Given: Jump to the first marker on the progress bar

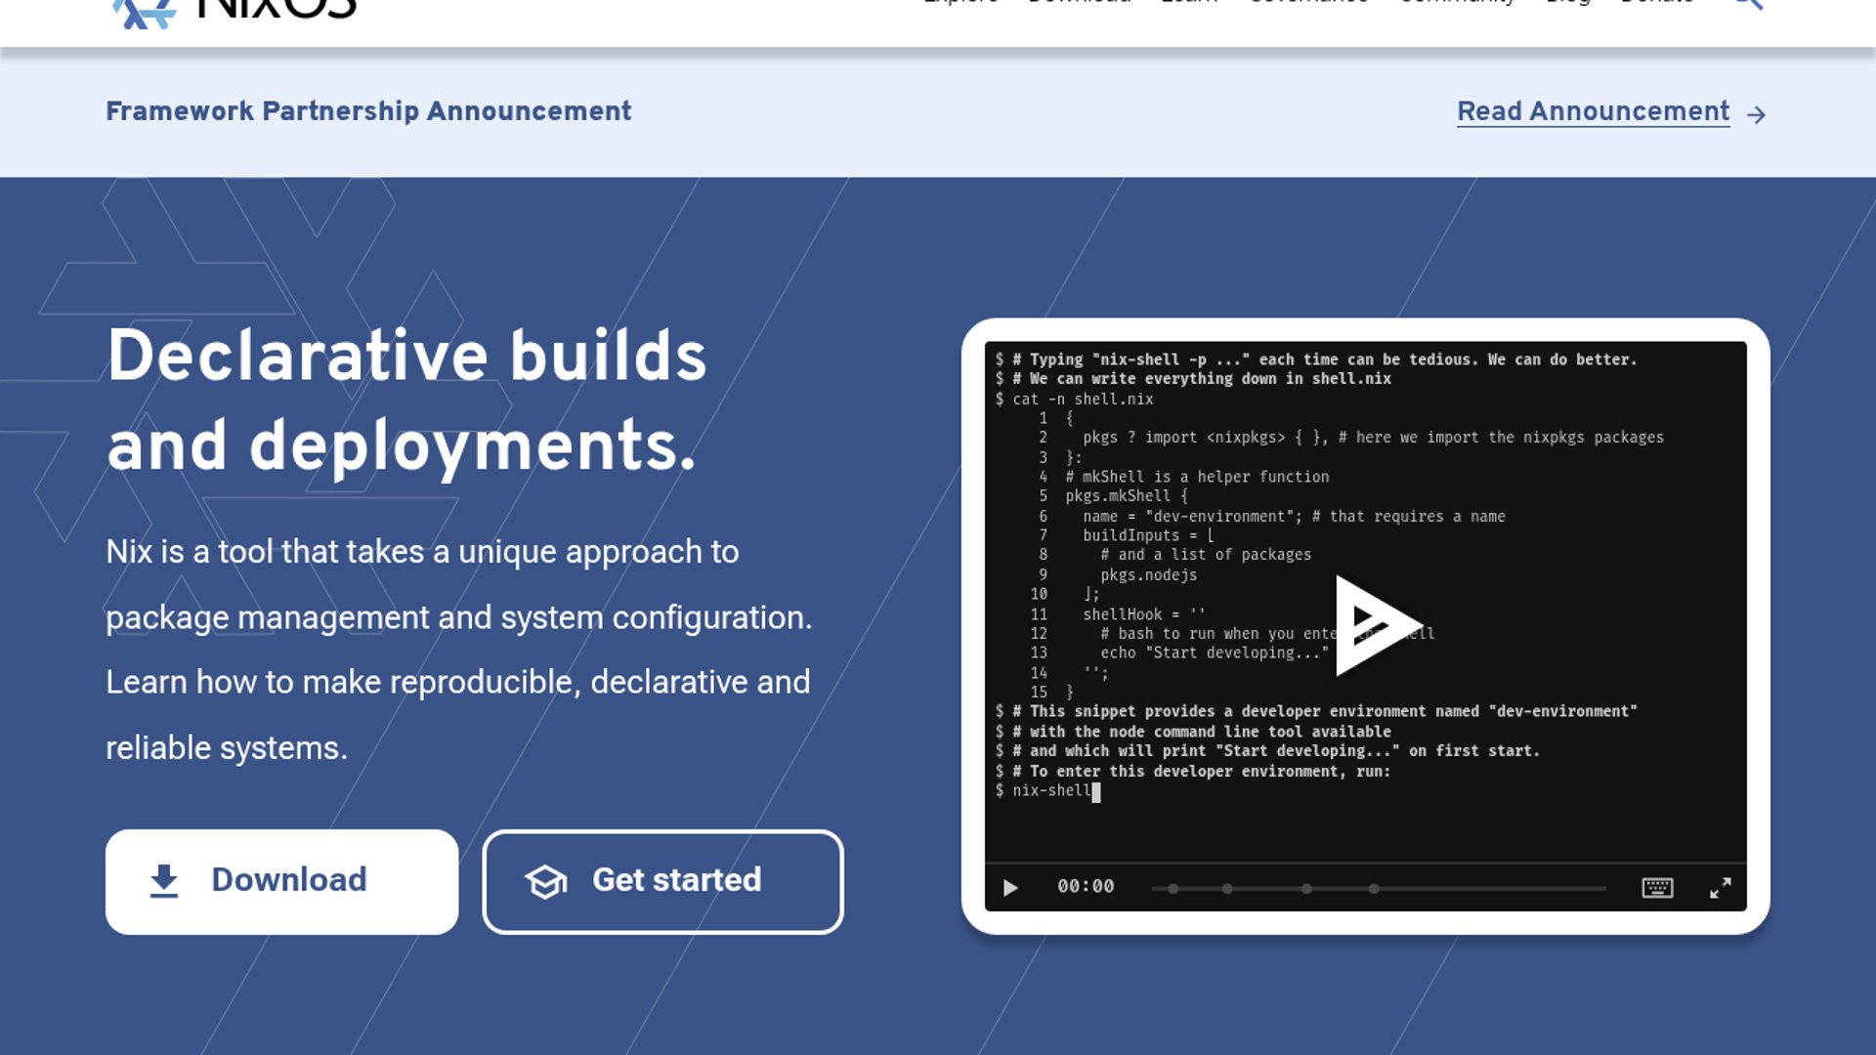Looking at the screenshot, I should tap(1172, 889).
